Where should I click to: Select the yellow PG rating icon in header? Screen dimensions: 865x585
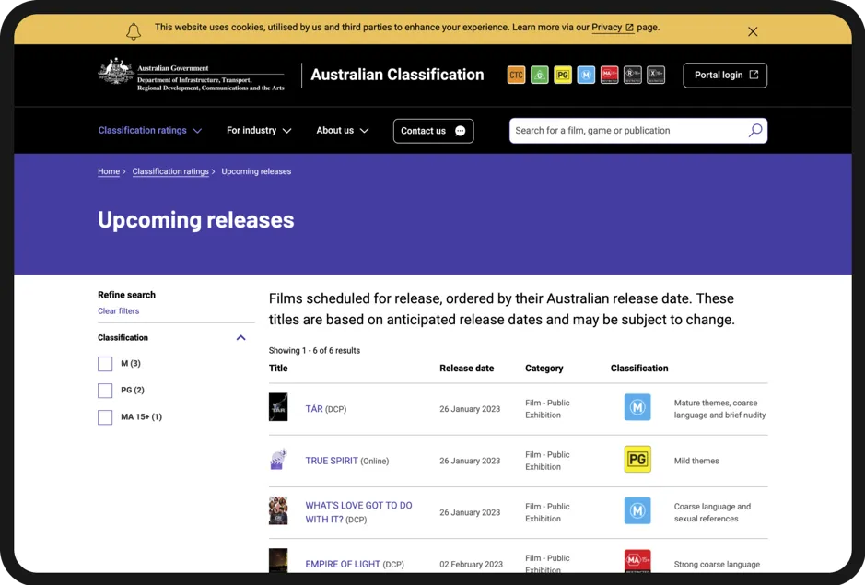[563, 75]
